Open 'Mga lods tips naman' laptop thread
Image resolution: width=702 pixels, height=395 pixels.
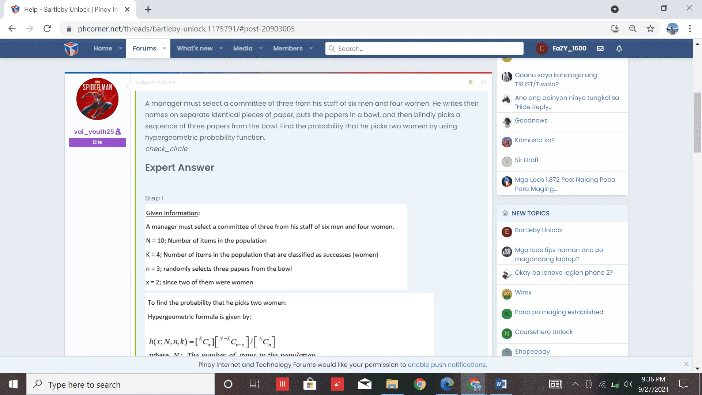559,254
